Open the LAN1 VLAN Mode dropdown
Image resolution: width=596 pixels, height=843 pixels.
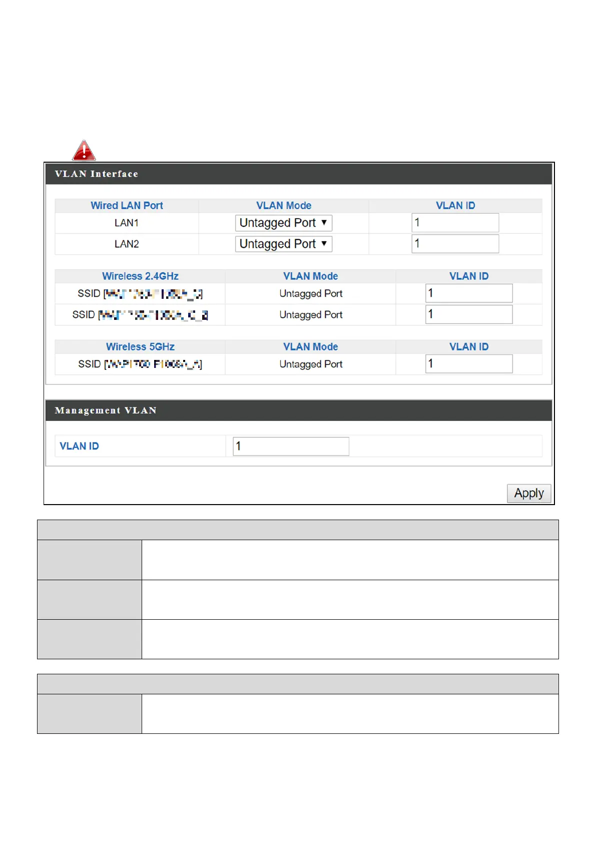284,223
